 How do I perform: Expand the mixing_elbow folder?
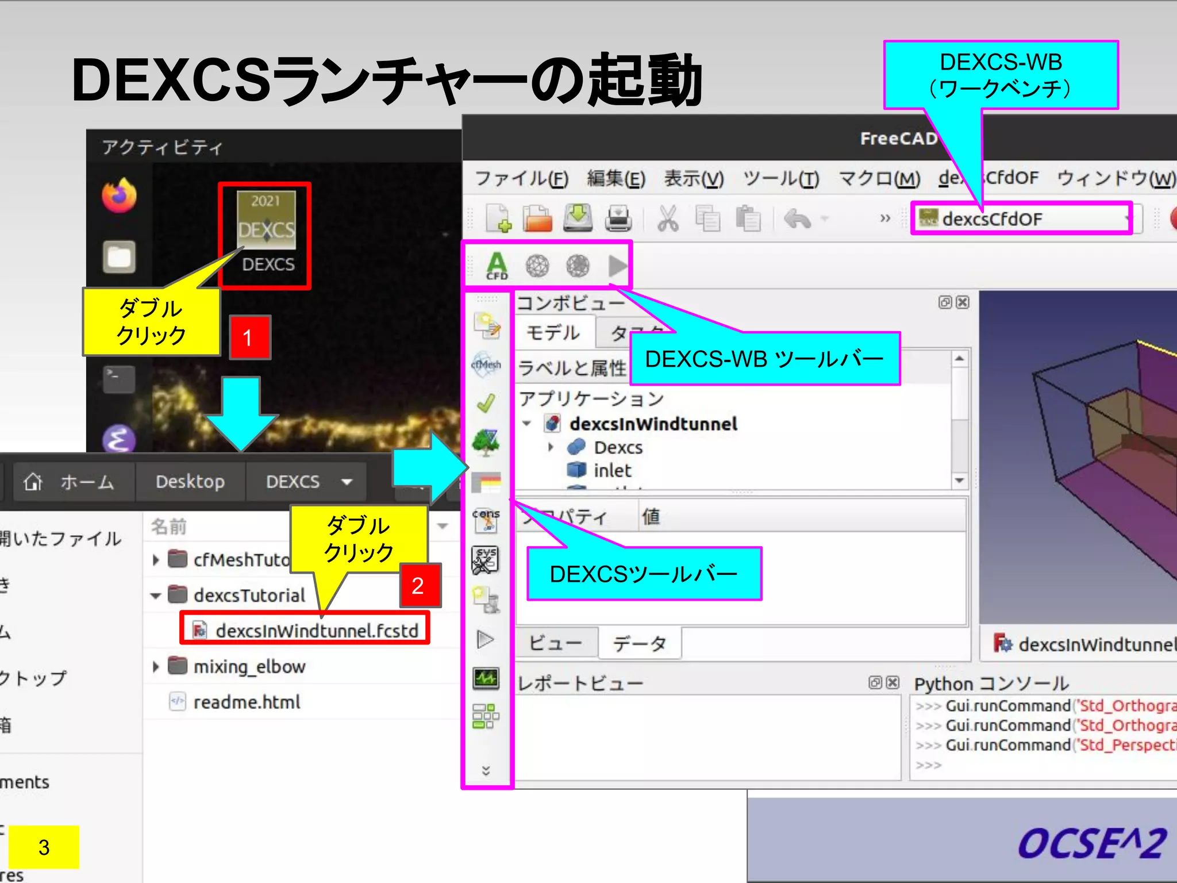pos(156,666)
